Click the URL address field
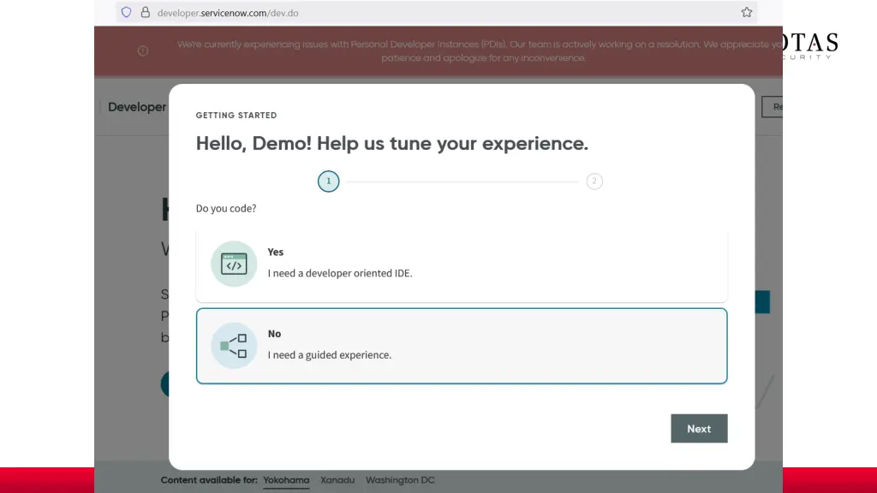 (x=436, y=12)
